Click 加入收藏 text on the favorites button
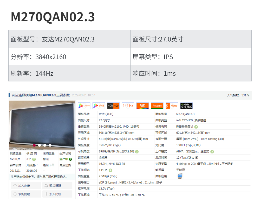This screenshot has height=210, width=260. pos(24,186)
